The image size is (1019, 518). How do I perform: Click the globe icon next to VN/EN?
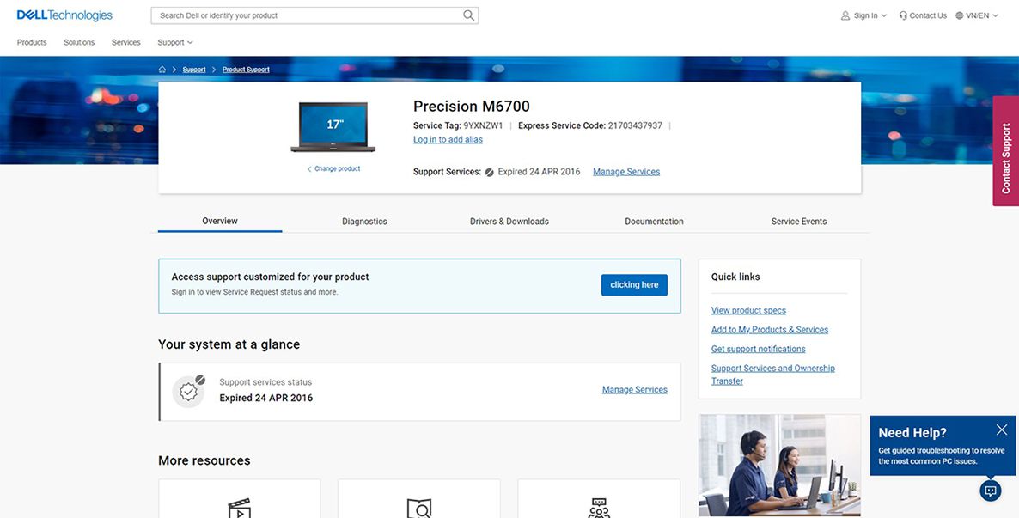click(960, 15)
